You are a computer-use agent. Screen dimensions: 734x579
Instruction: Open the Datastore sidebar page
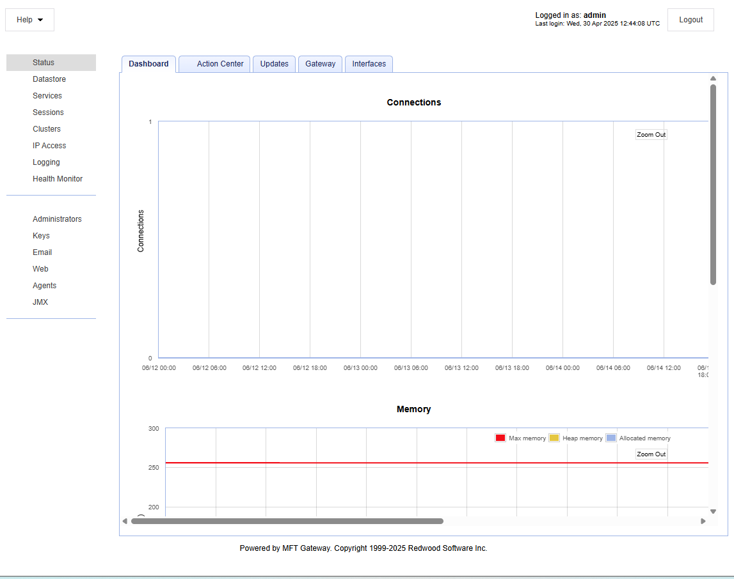point(49,79)
